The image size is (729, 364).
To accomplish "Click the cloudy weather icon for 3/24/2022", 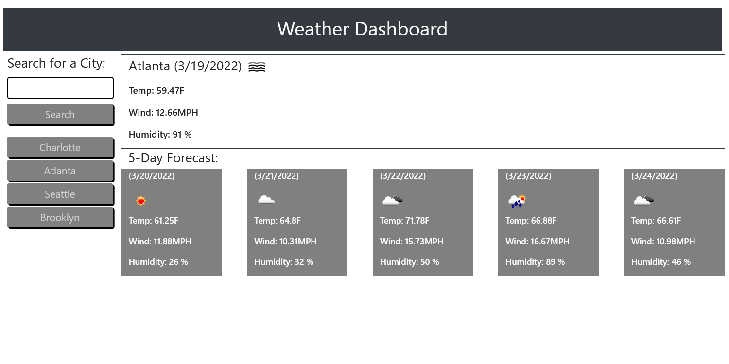I will click(x=642, y=200).
